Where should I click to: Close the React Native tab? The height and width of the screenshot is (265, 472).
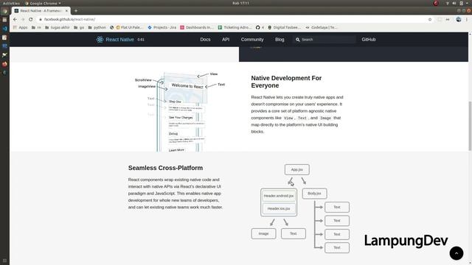pos(66,11)
